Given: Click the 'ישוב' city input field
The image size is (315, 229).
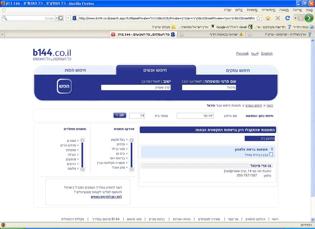Looking at the screenshot, I should click(x=136, y=87).
